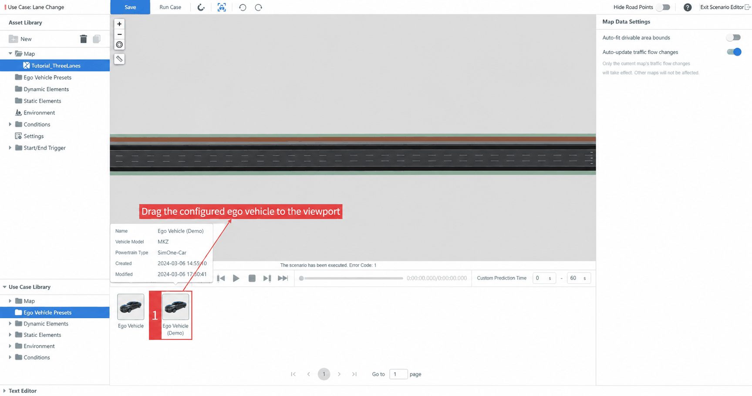Click the recenter target icon on map
This screenshot has height=396, width=752.
[119, 45]
